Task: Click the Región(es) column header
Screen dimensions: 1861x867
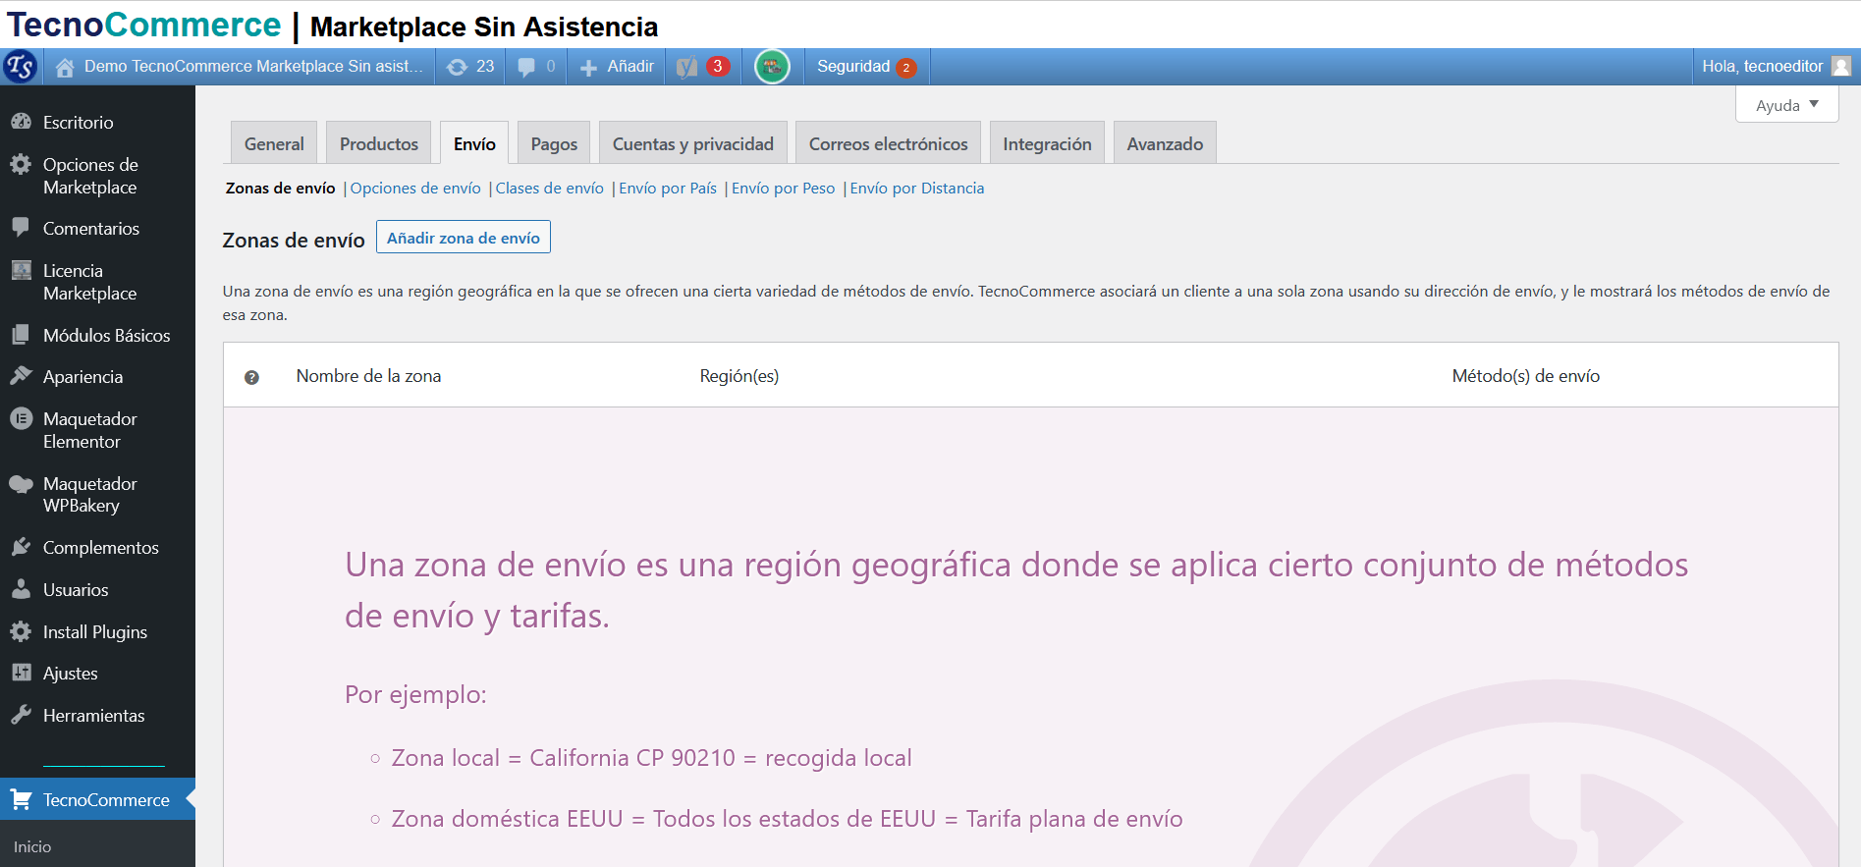Action: click(x=739, y=376)
